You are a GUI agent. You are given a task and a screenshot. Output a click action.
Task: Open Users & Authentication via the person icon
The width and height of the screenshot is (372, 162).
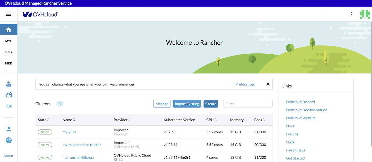coord(9,129)
